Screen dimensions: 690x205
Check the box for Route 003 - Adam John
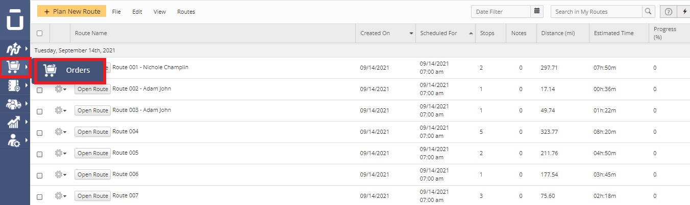click(x=39, y=111)
